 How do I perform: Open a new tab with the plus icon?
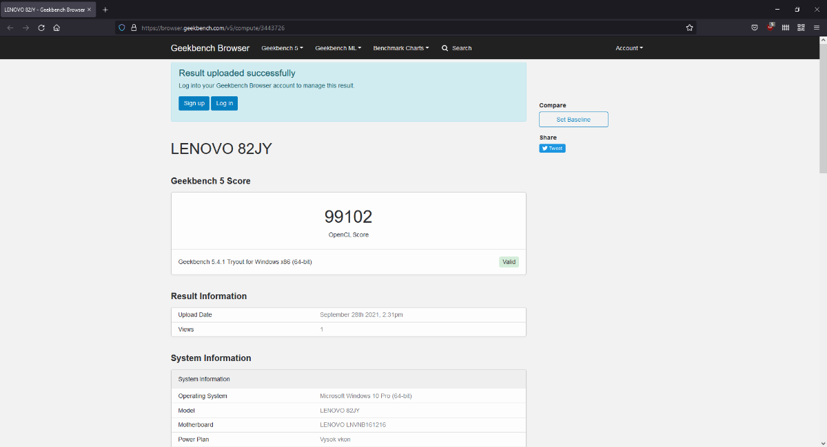point(105,10)
